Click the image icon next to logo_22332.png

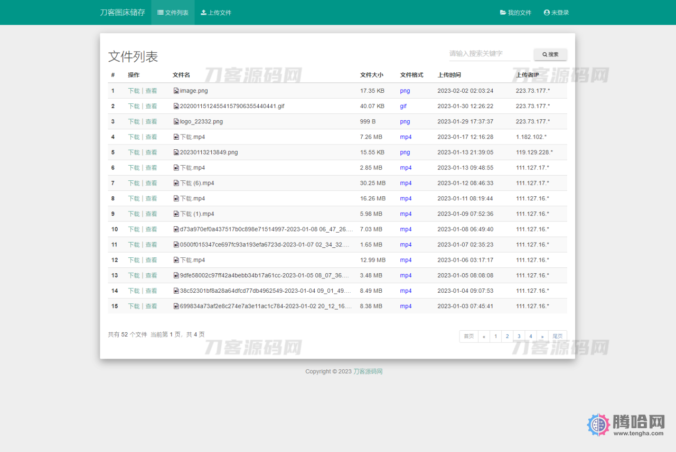point(176,121)
